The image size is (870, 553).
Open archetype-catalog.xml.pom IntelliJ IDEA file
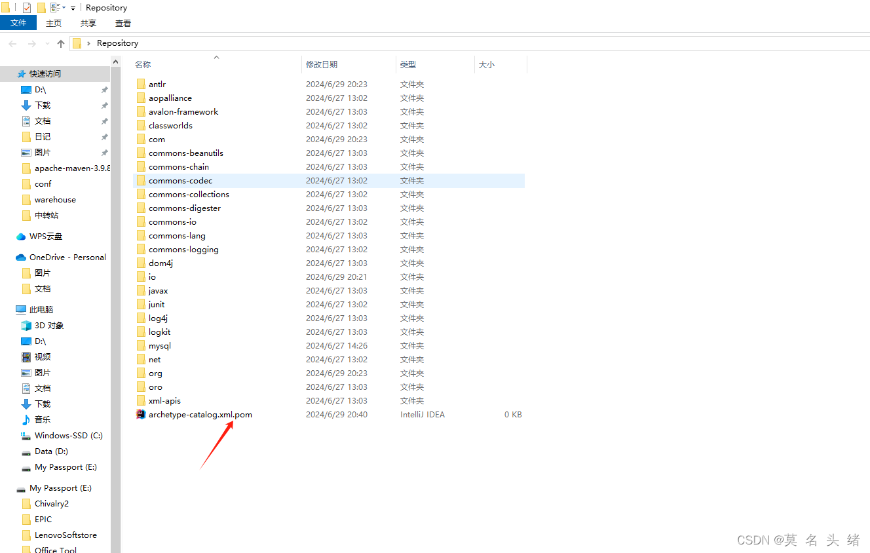200,414
